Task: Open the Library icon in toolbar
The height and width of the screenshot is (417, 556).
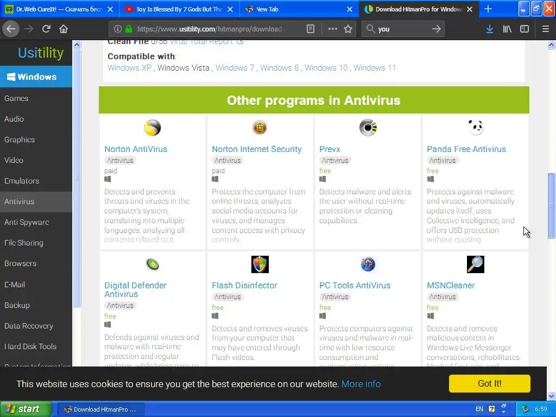Action: point(507,29)
